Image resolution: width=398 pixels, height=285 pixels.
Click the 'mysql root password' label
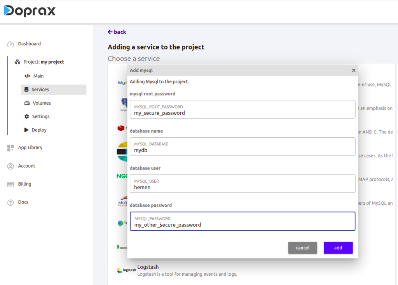coord(152,94)
